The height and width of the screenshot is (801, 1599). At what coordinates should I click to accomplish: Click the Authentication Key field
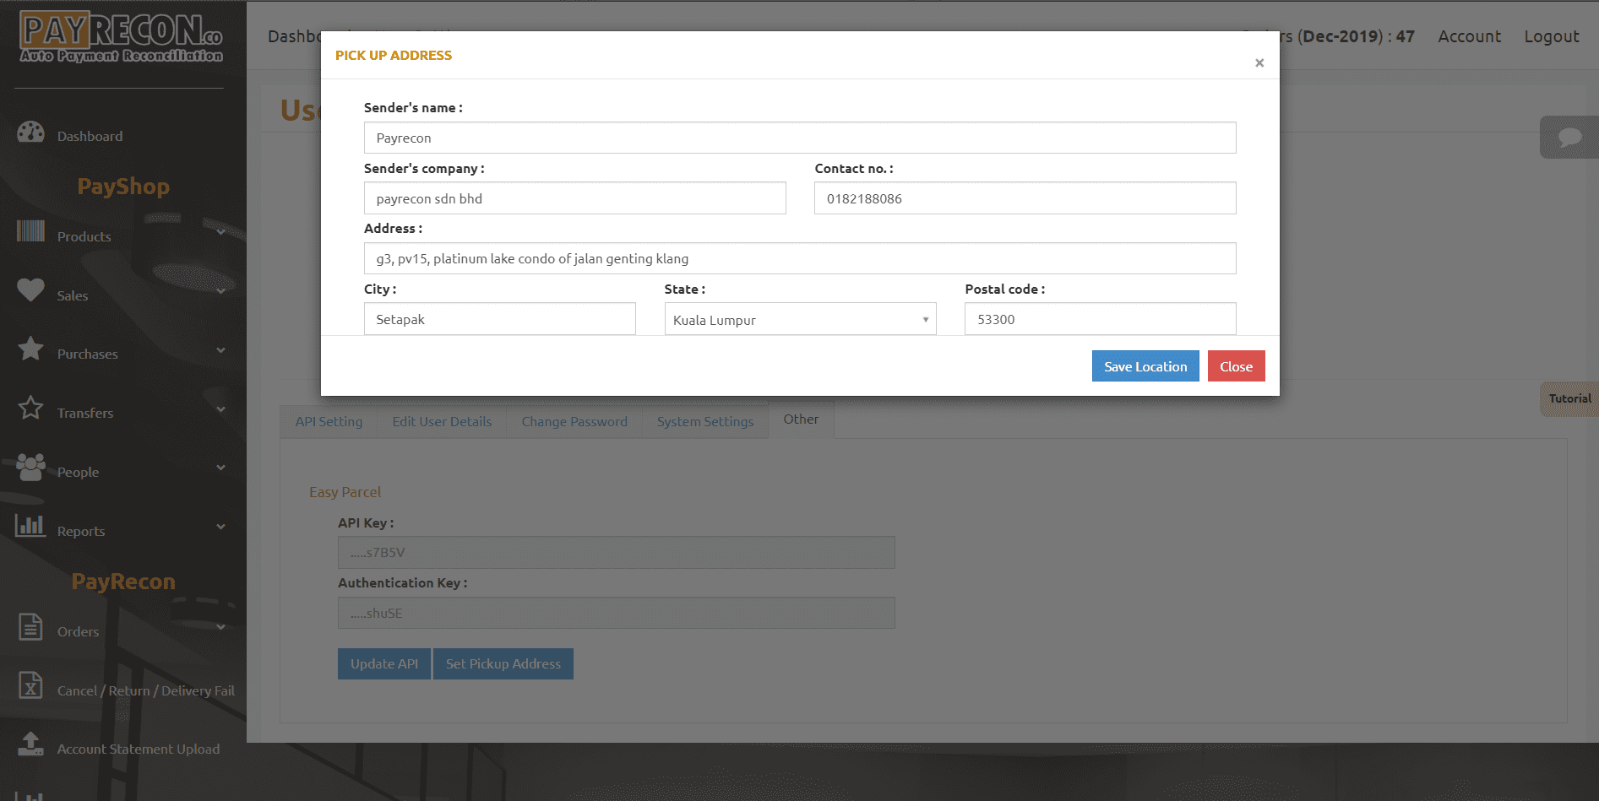(616, 613)
